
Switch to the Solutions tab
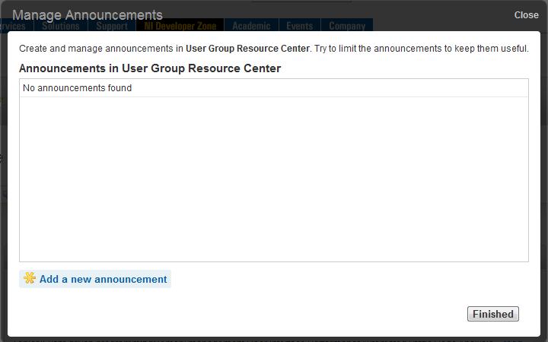coord(61,27)
